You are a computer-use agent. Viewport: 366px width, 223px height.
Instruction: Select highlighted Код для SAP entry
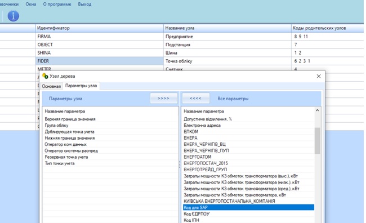tap(248, 207)
